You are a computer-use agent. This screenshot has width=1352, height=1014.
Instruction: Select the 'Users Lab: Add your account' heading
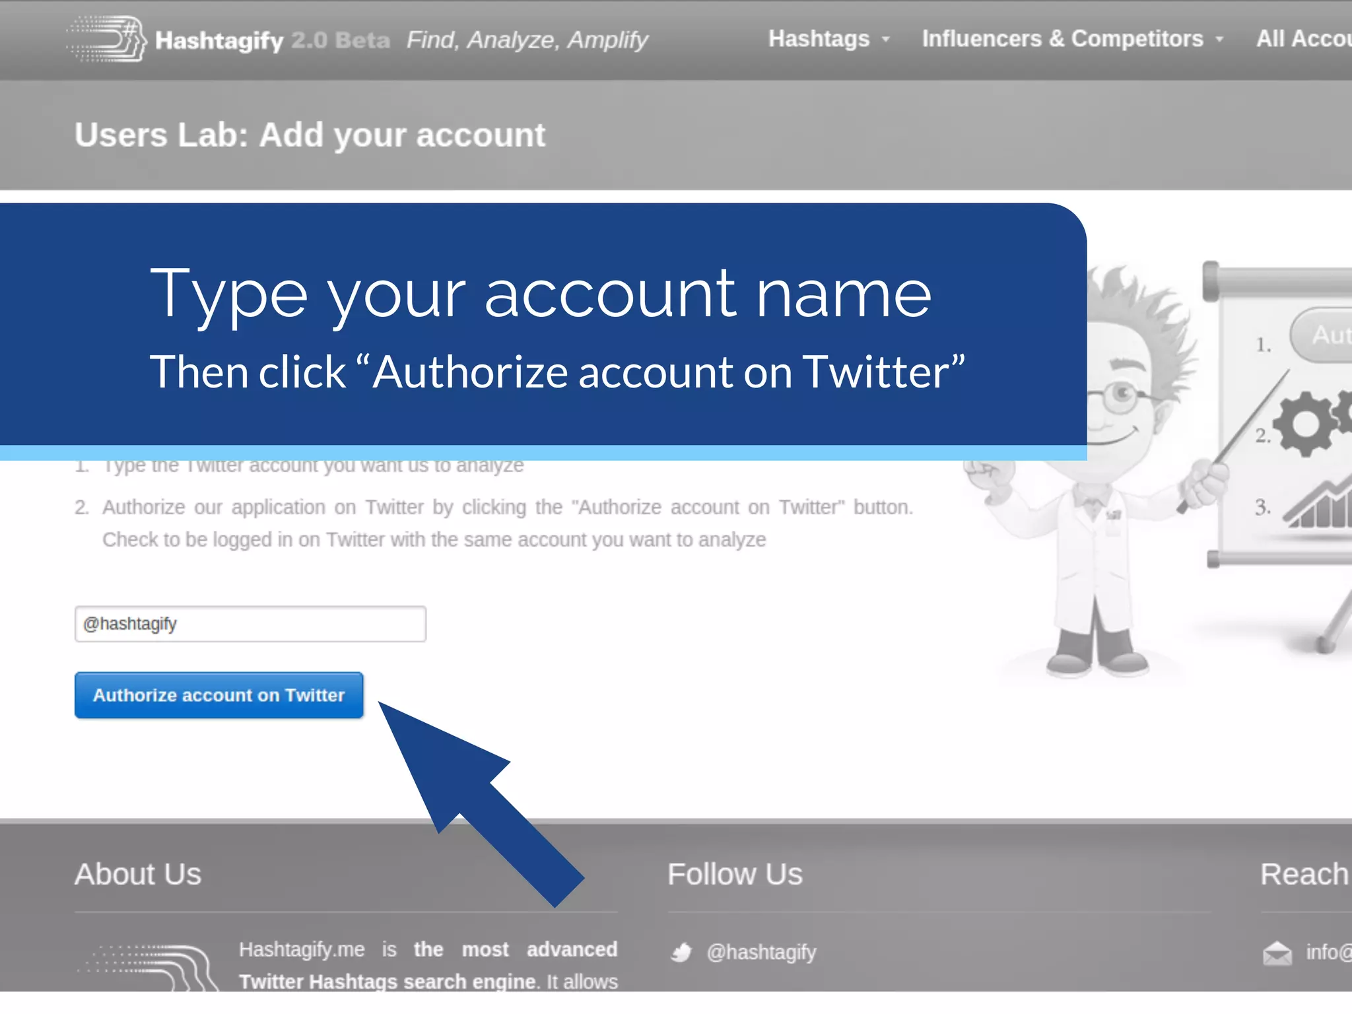[310, 135]
